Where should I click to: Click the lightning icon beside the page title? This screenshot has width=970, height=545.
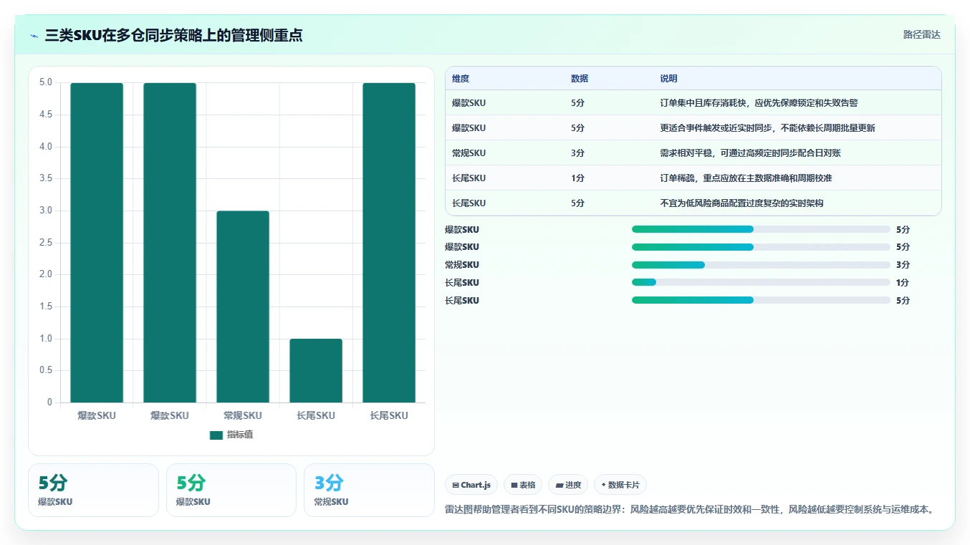pos(34,36)
